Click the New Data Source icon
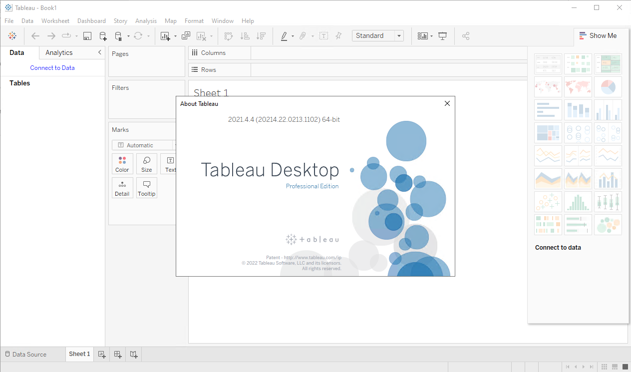Viewport: 631px width, 372px height. click(103, 36)
